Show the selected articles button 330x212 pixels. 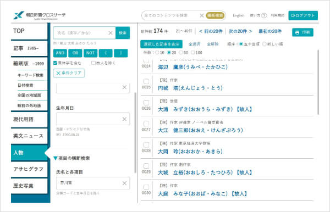pos(161,44)
